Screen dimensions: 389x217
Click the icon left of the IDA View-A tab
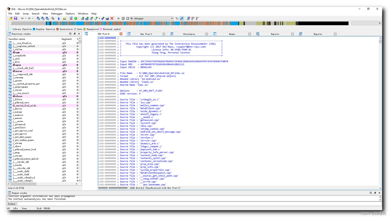pos(86,34)
